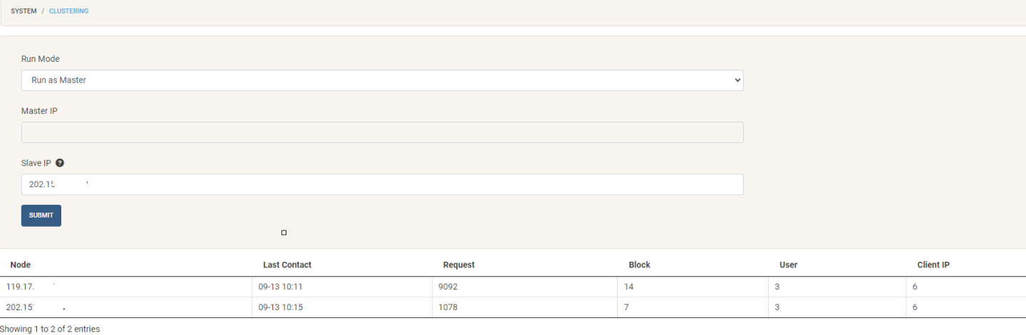Sort by the Last Contact column header
Image resolution: width=1026 pixels, height=335 pixels.
click(287, 265)
